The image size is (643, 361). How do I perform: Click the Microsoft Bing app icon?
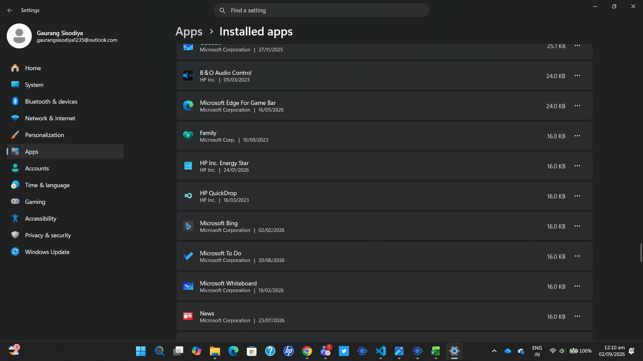(x=188, y=226)
